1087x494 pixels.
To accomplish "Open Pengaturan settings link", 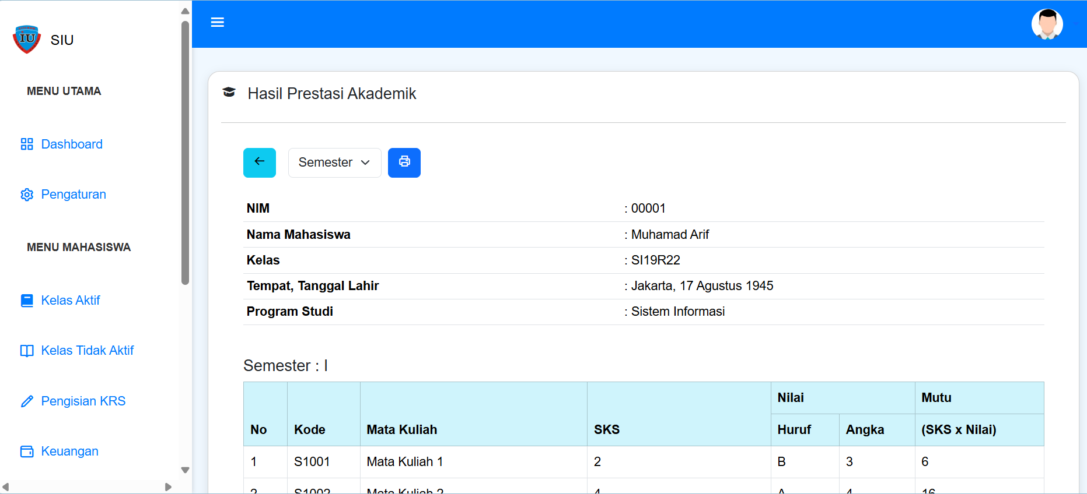I will click(74, 195).
